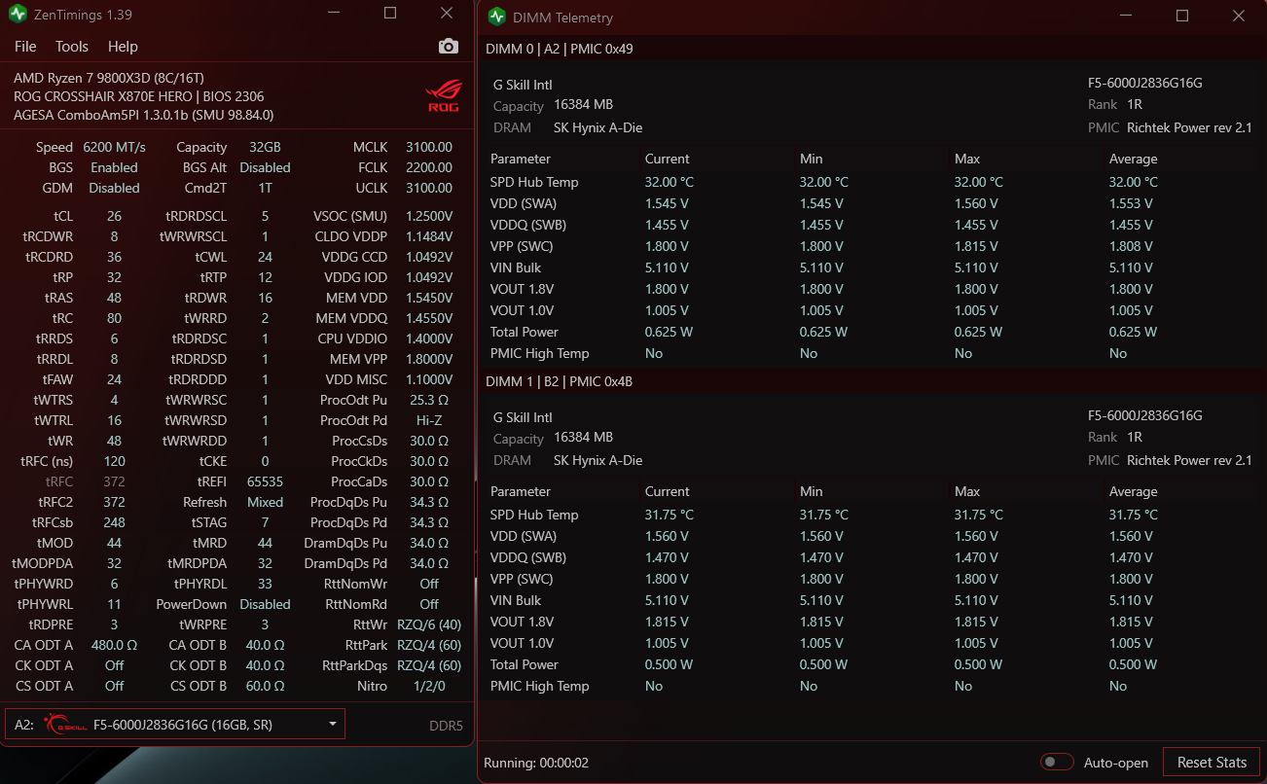This screenshot has height=784, width=1267.
Task: Minimize the ZenTimings window
Action: tap(334, 14)
